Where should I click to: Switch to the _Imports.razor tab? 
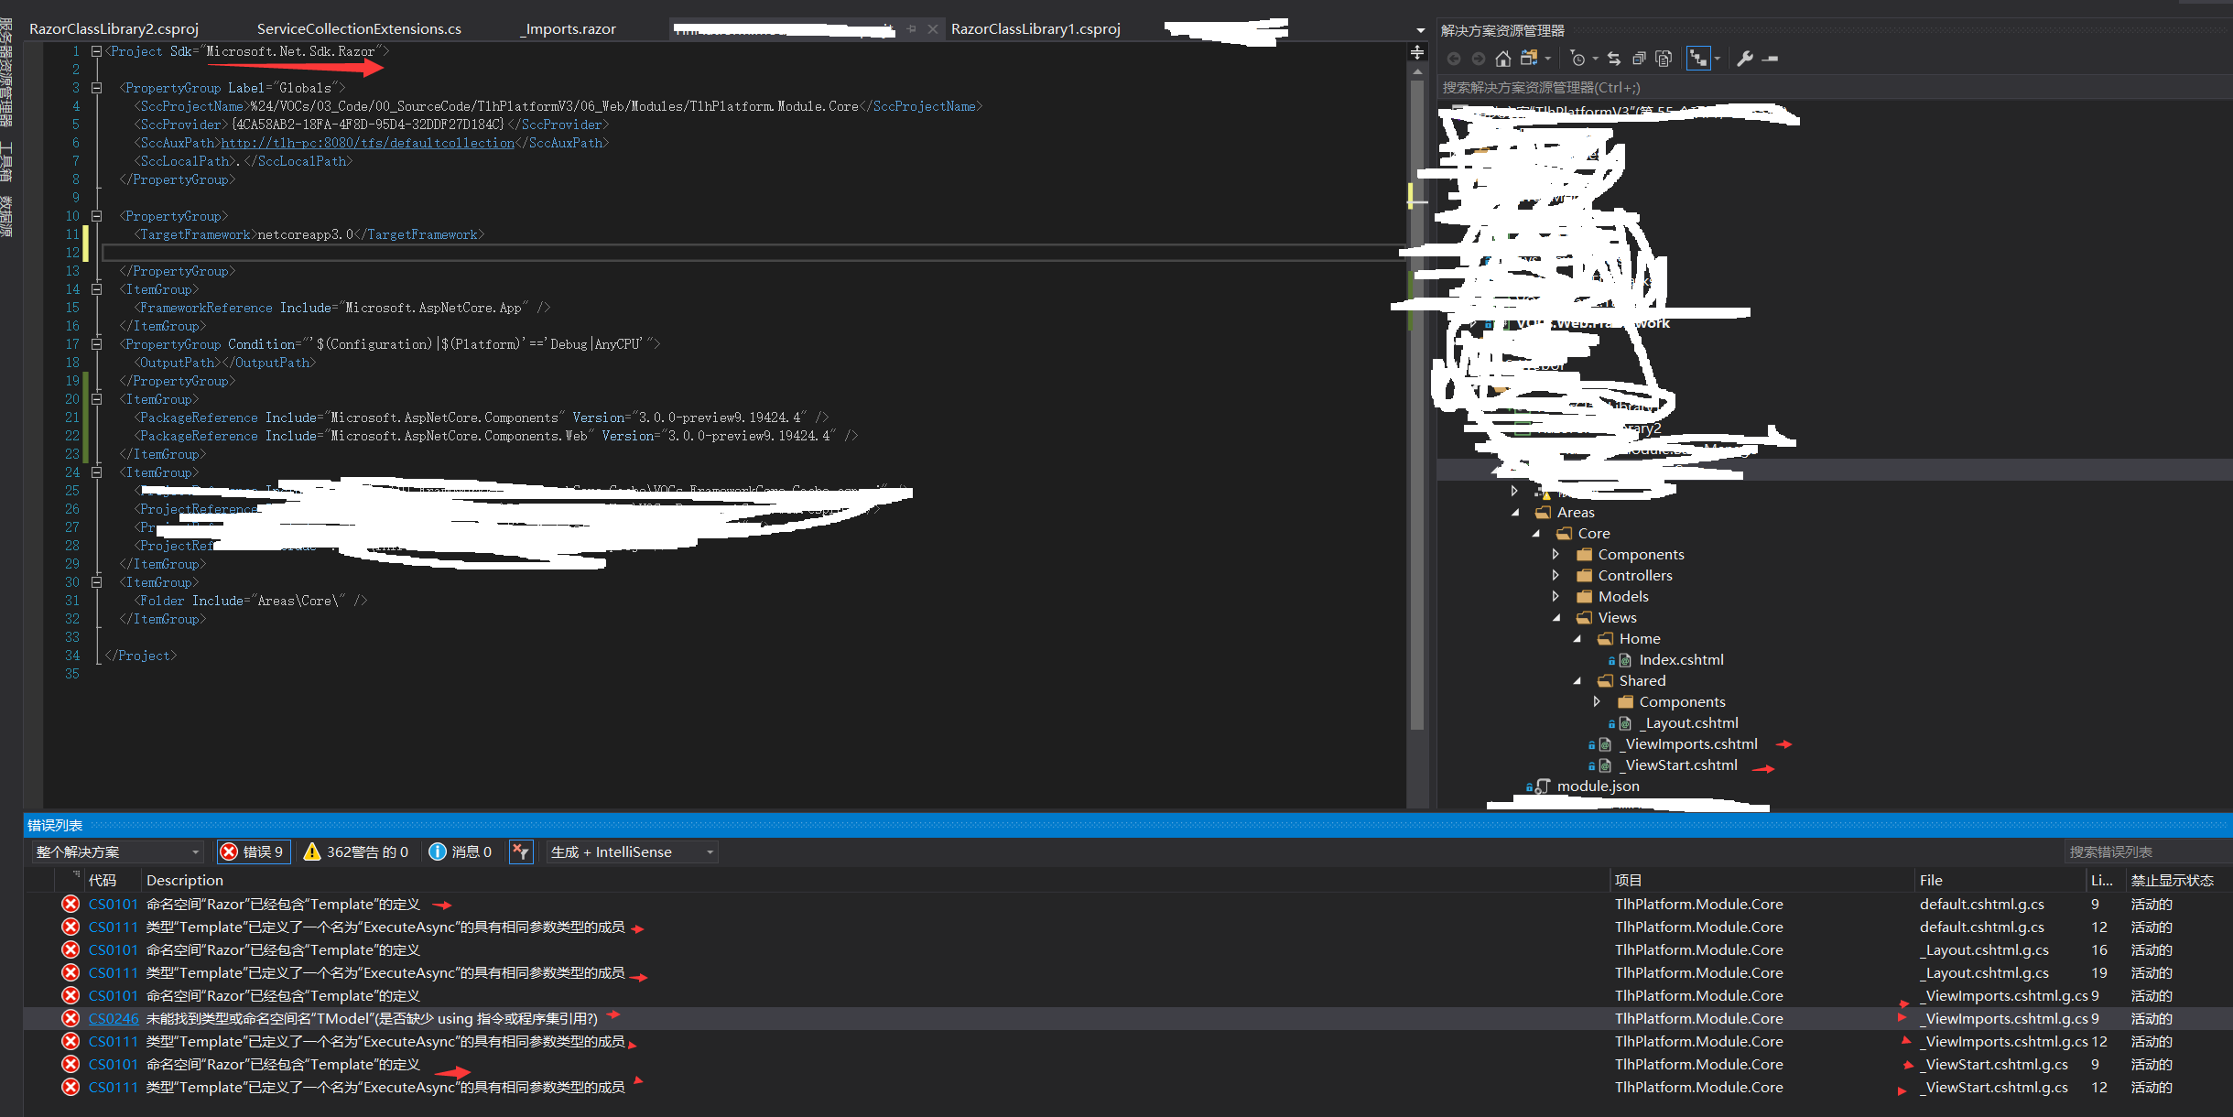pyautogui.click(x=569, y=29)
